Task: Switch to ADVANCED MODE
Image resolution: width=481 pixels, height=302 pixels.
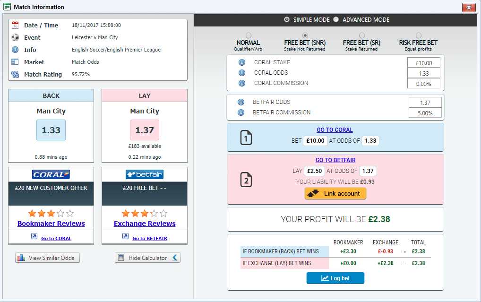Action: point(336,20)
